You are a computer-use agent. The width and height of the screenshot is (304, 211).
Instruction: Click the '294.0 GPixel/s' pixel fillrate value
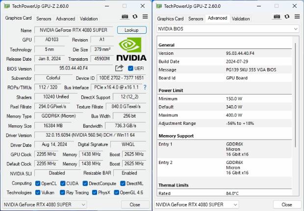point(52,106)
